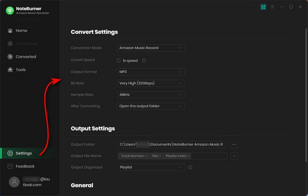Click the Output Folder path field
Screen dimensions: 308x196
172,145
